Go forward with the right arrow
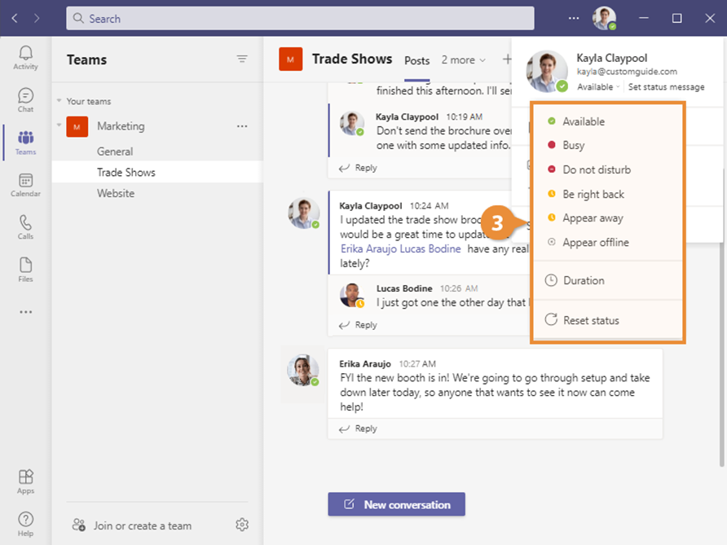 tap(37, 18)
